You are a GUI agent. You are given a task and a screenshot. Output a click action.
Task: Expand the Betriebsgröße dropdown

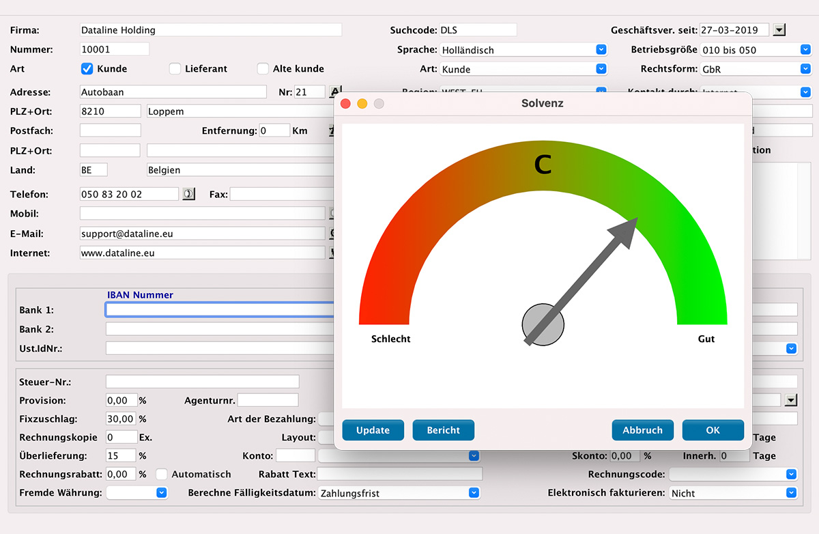(805, 50)
